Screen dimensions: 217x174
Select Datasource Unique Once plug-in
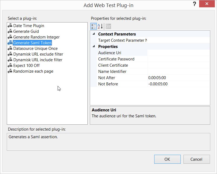click(35, 49)
